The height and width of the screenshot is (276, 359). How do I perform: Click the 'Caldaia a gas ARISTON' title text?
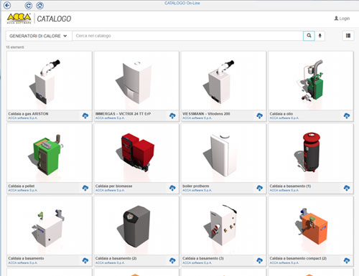[x=28, y=114]
